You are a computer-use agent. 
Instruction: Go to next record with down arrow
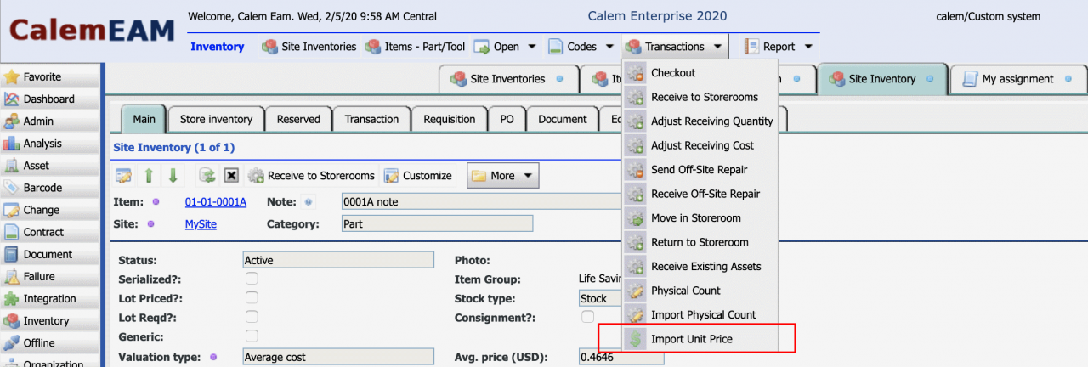coord(173,176)
